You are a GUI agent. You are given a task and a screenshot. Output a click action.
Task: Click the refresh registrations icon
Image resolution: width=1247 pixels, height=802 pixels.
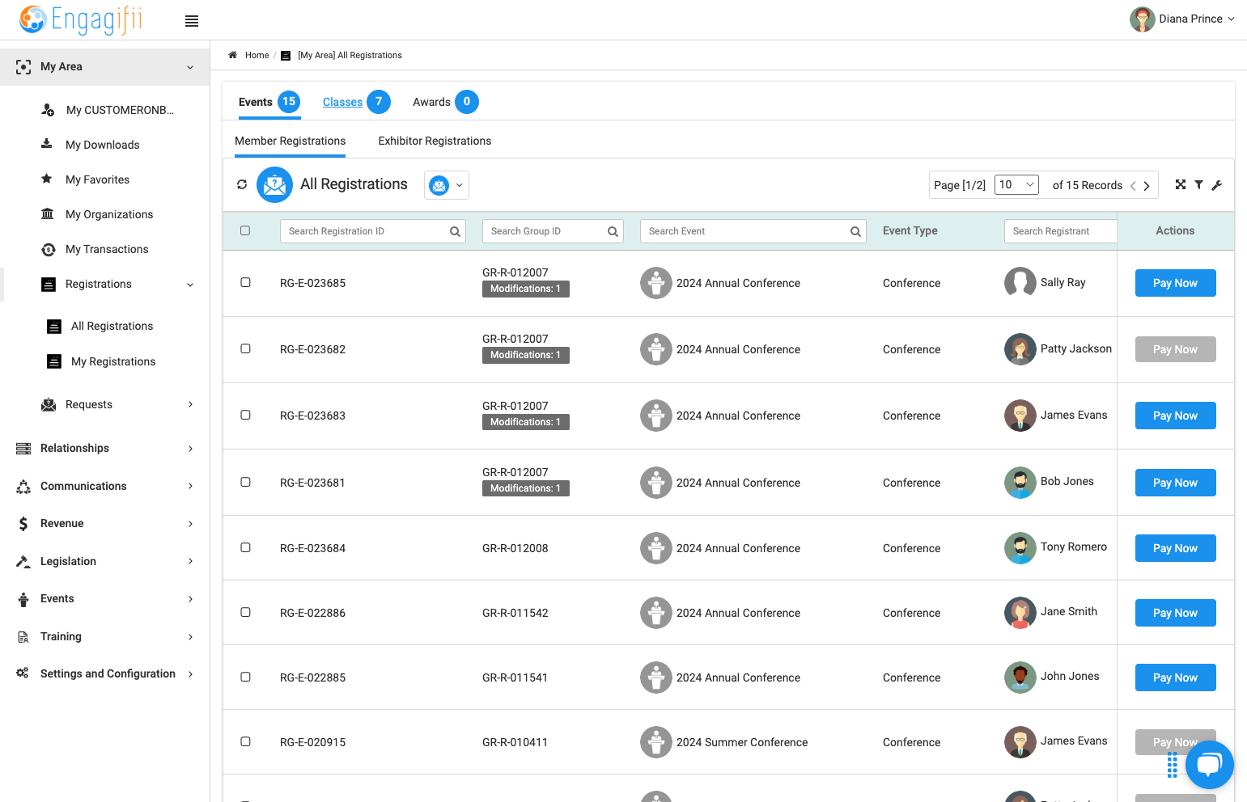pyautogui.click(x=242, y=184)
